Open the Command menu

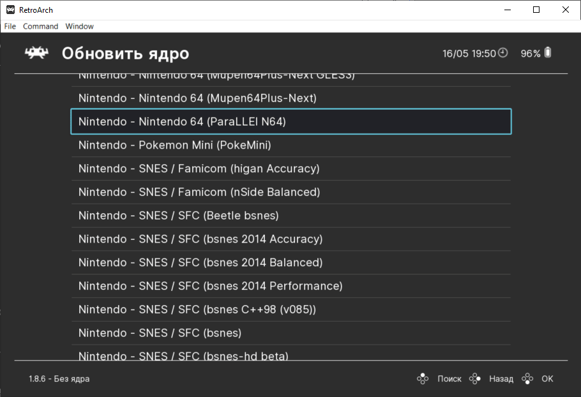[40, 26]
